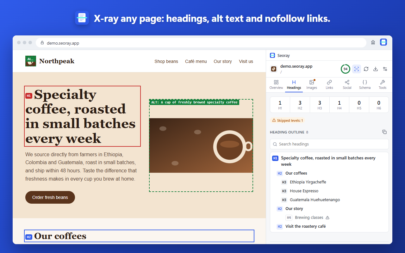Open the browser extensions puzzle icon
Viewport: 405px width, 253px height.
[373, 42]
